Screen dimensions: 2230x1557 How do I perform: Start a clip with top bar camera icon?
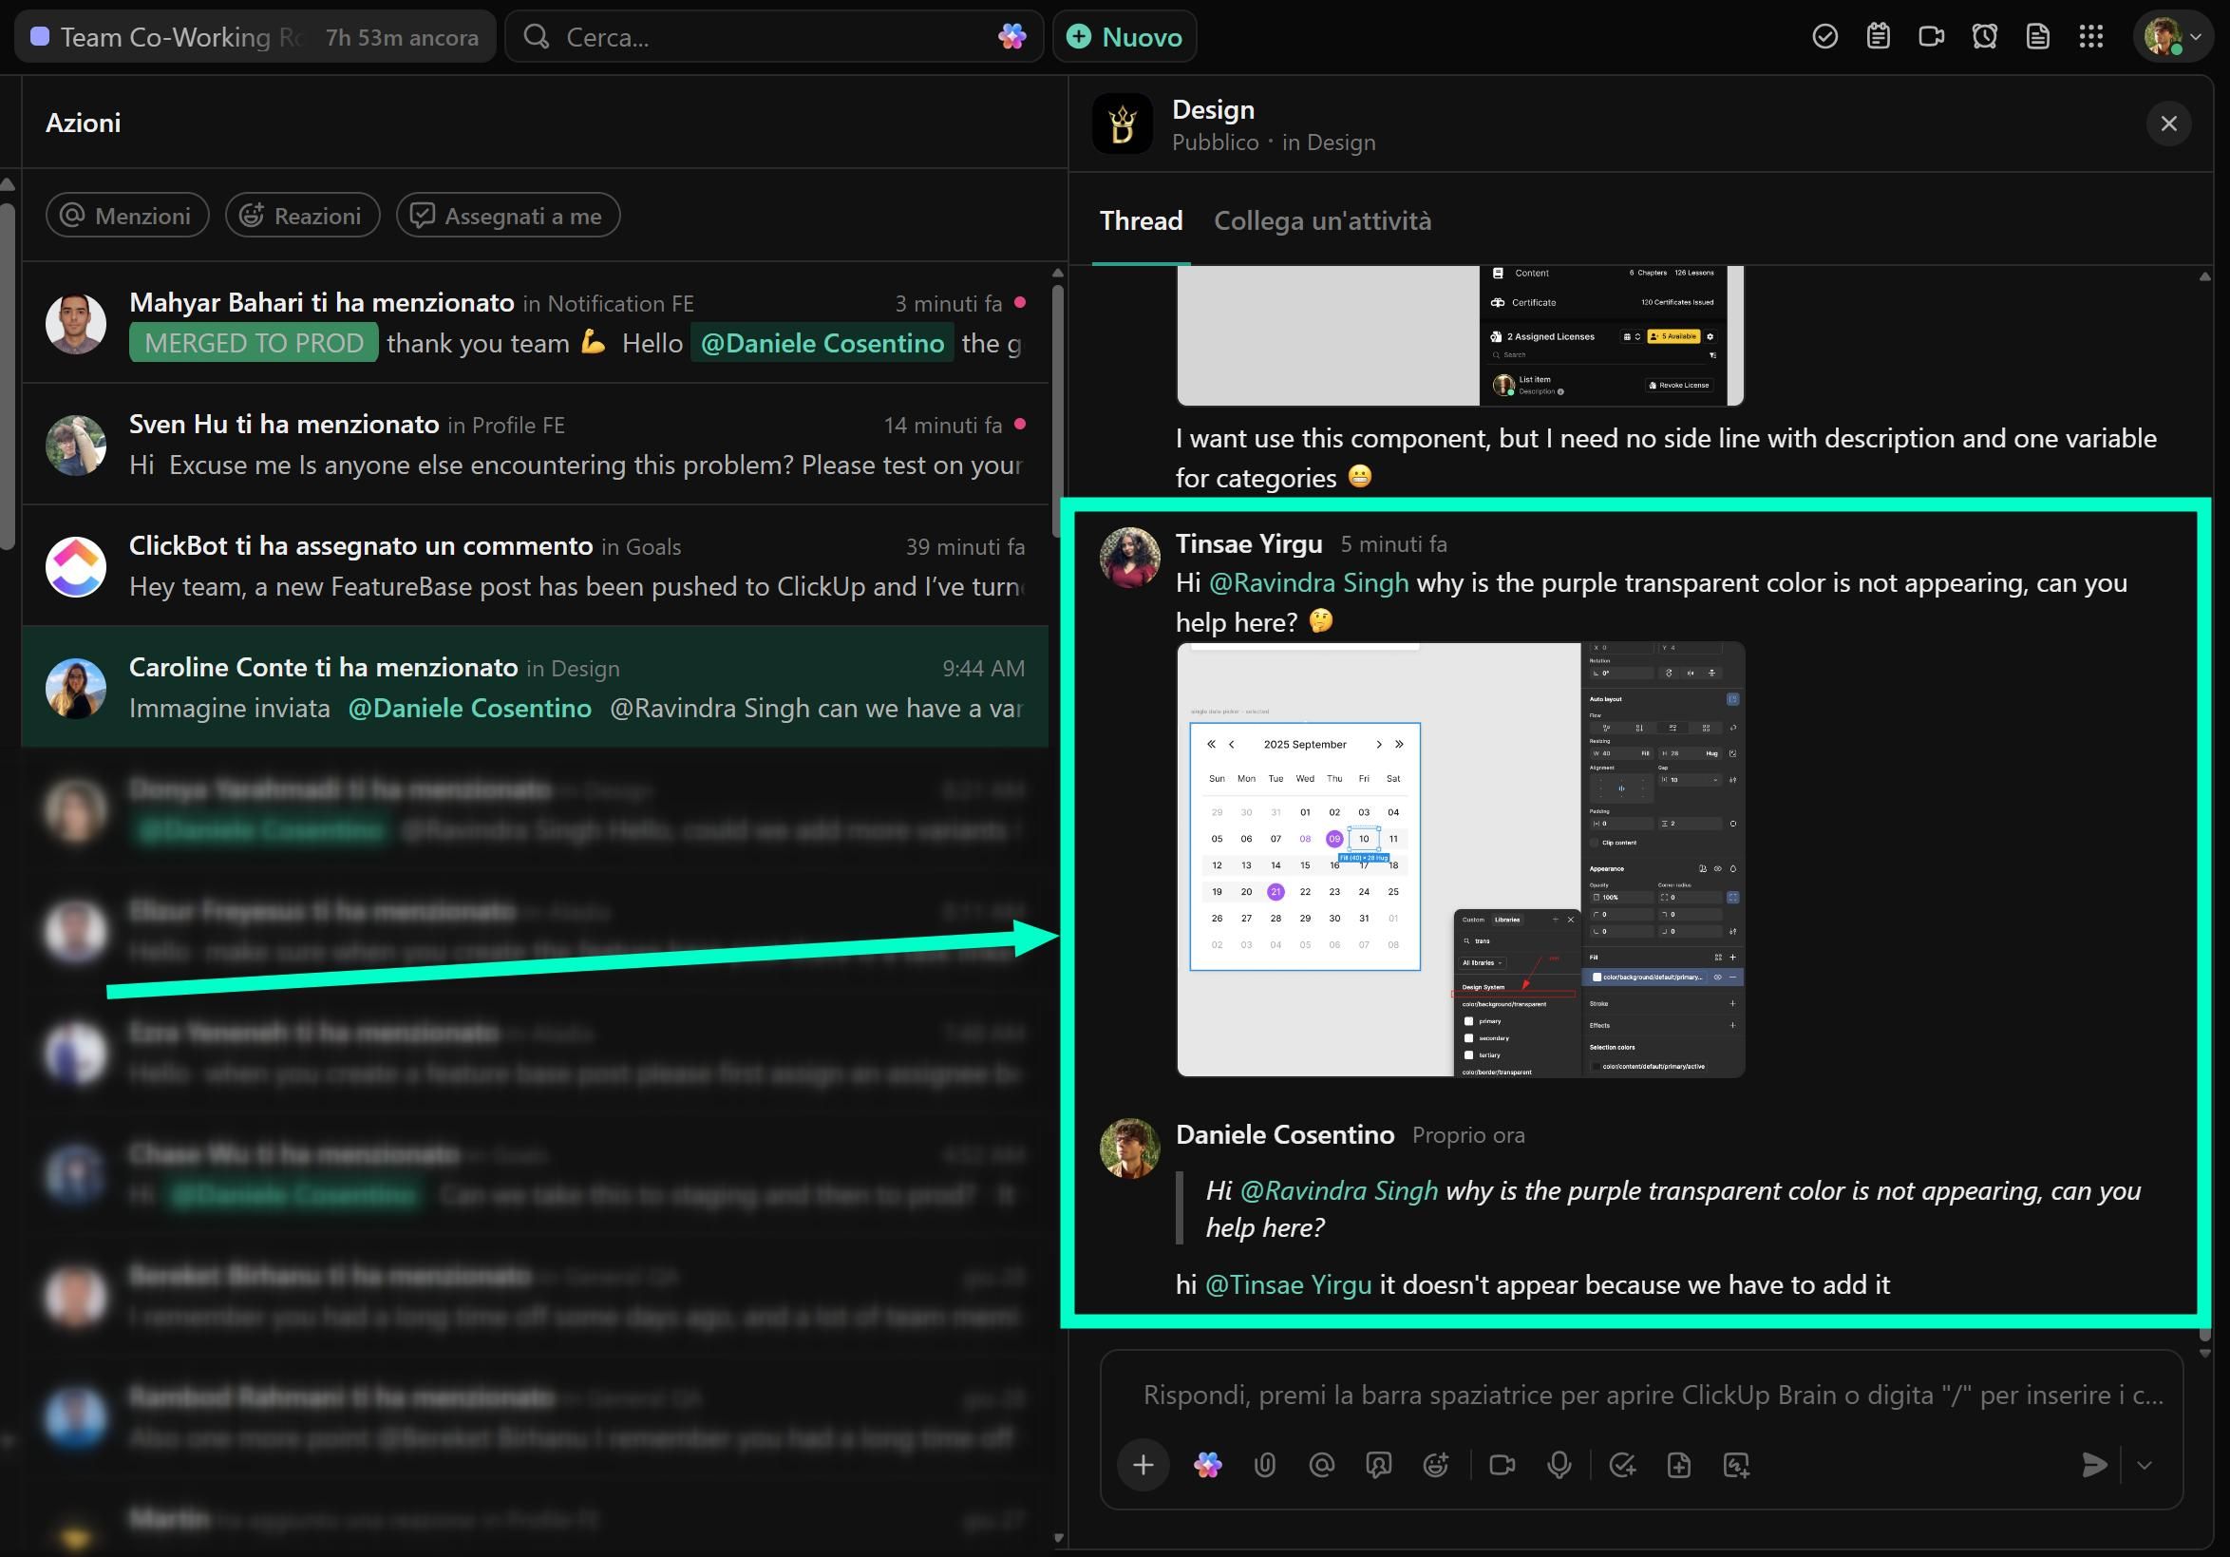click(x=1932, y=37)
